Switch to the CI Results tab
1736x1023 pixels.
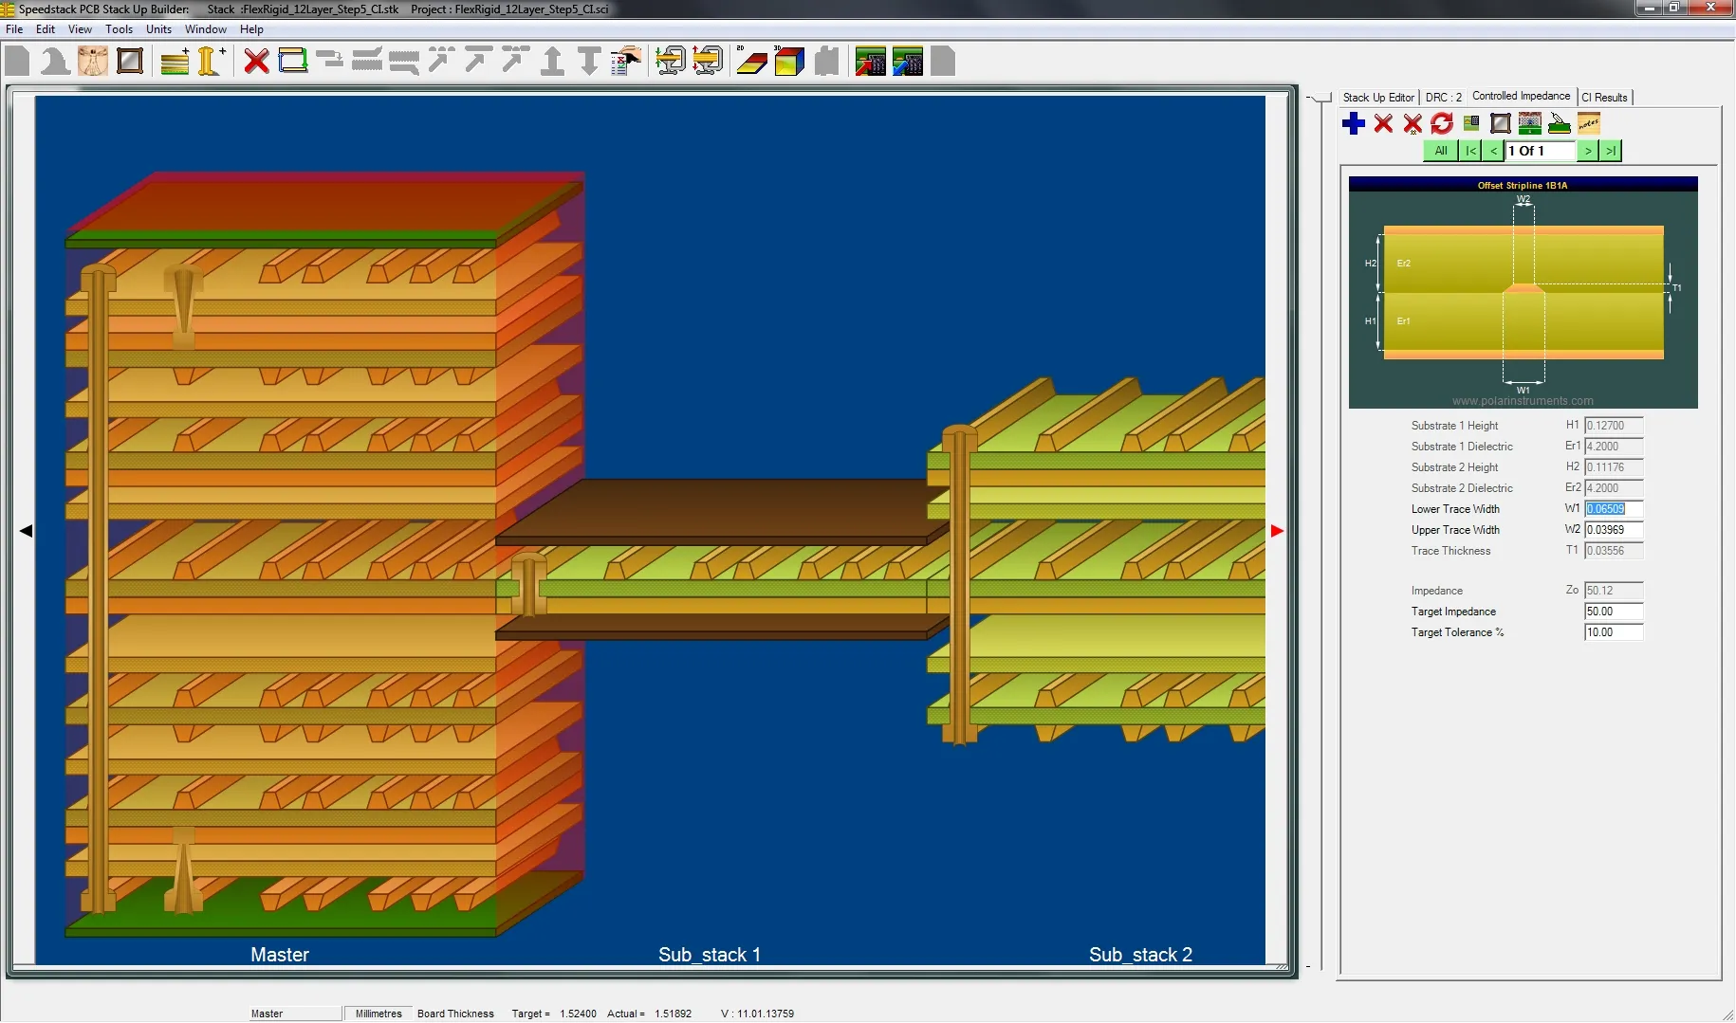pos(1604,97)
